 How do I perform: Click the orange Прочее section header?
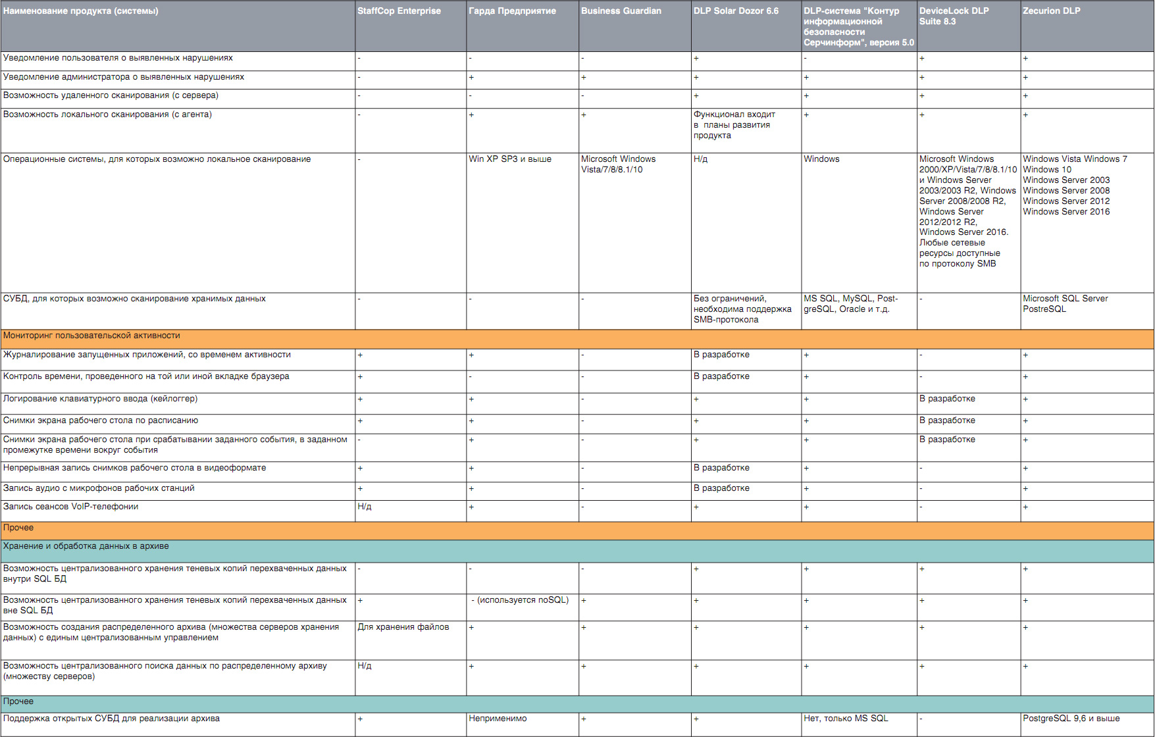point(577,531)
